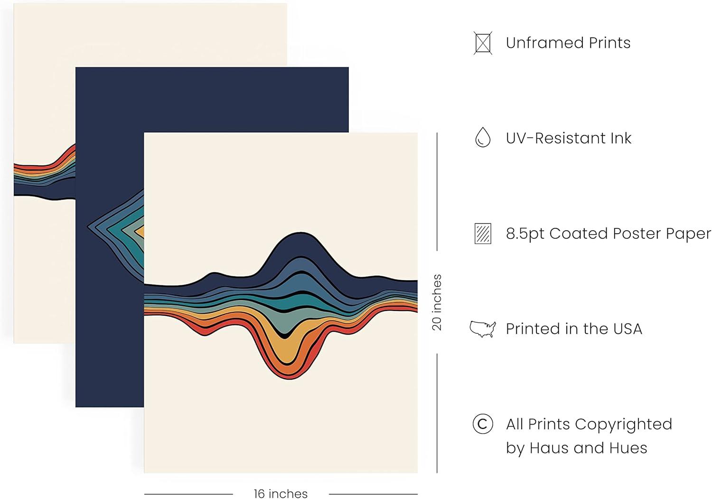Select the navy blue middle print
Screen dimensions: 712x499
pyautogui.click(x=109, y=332)
